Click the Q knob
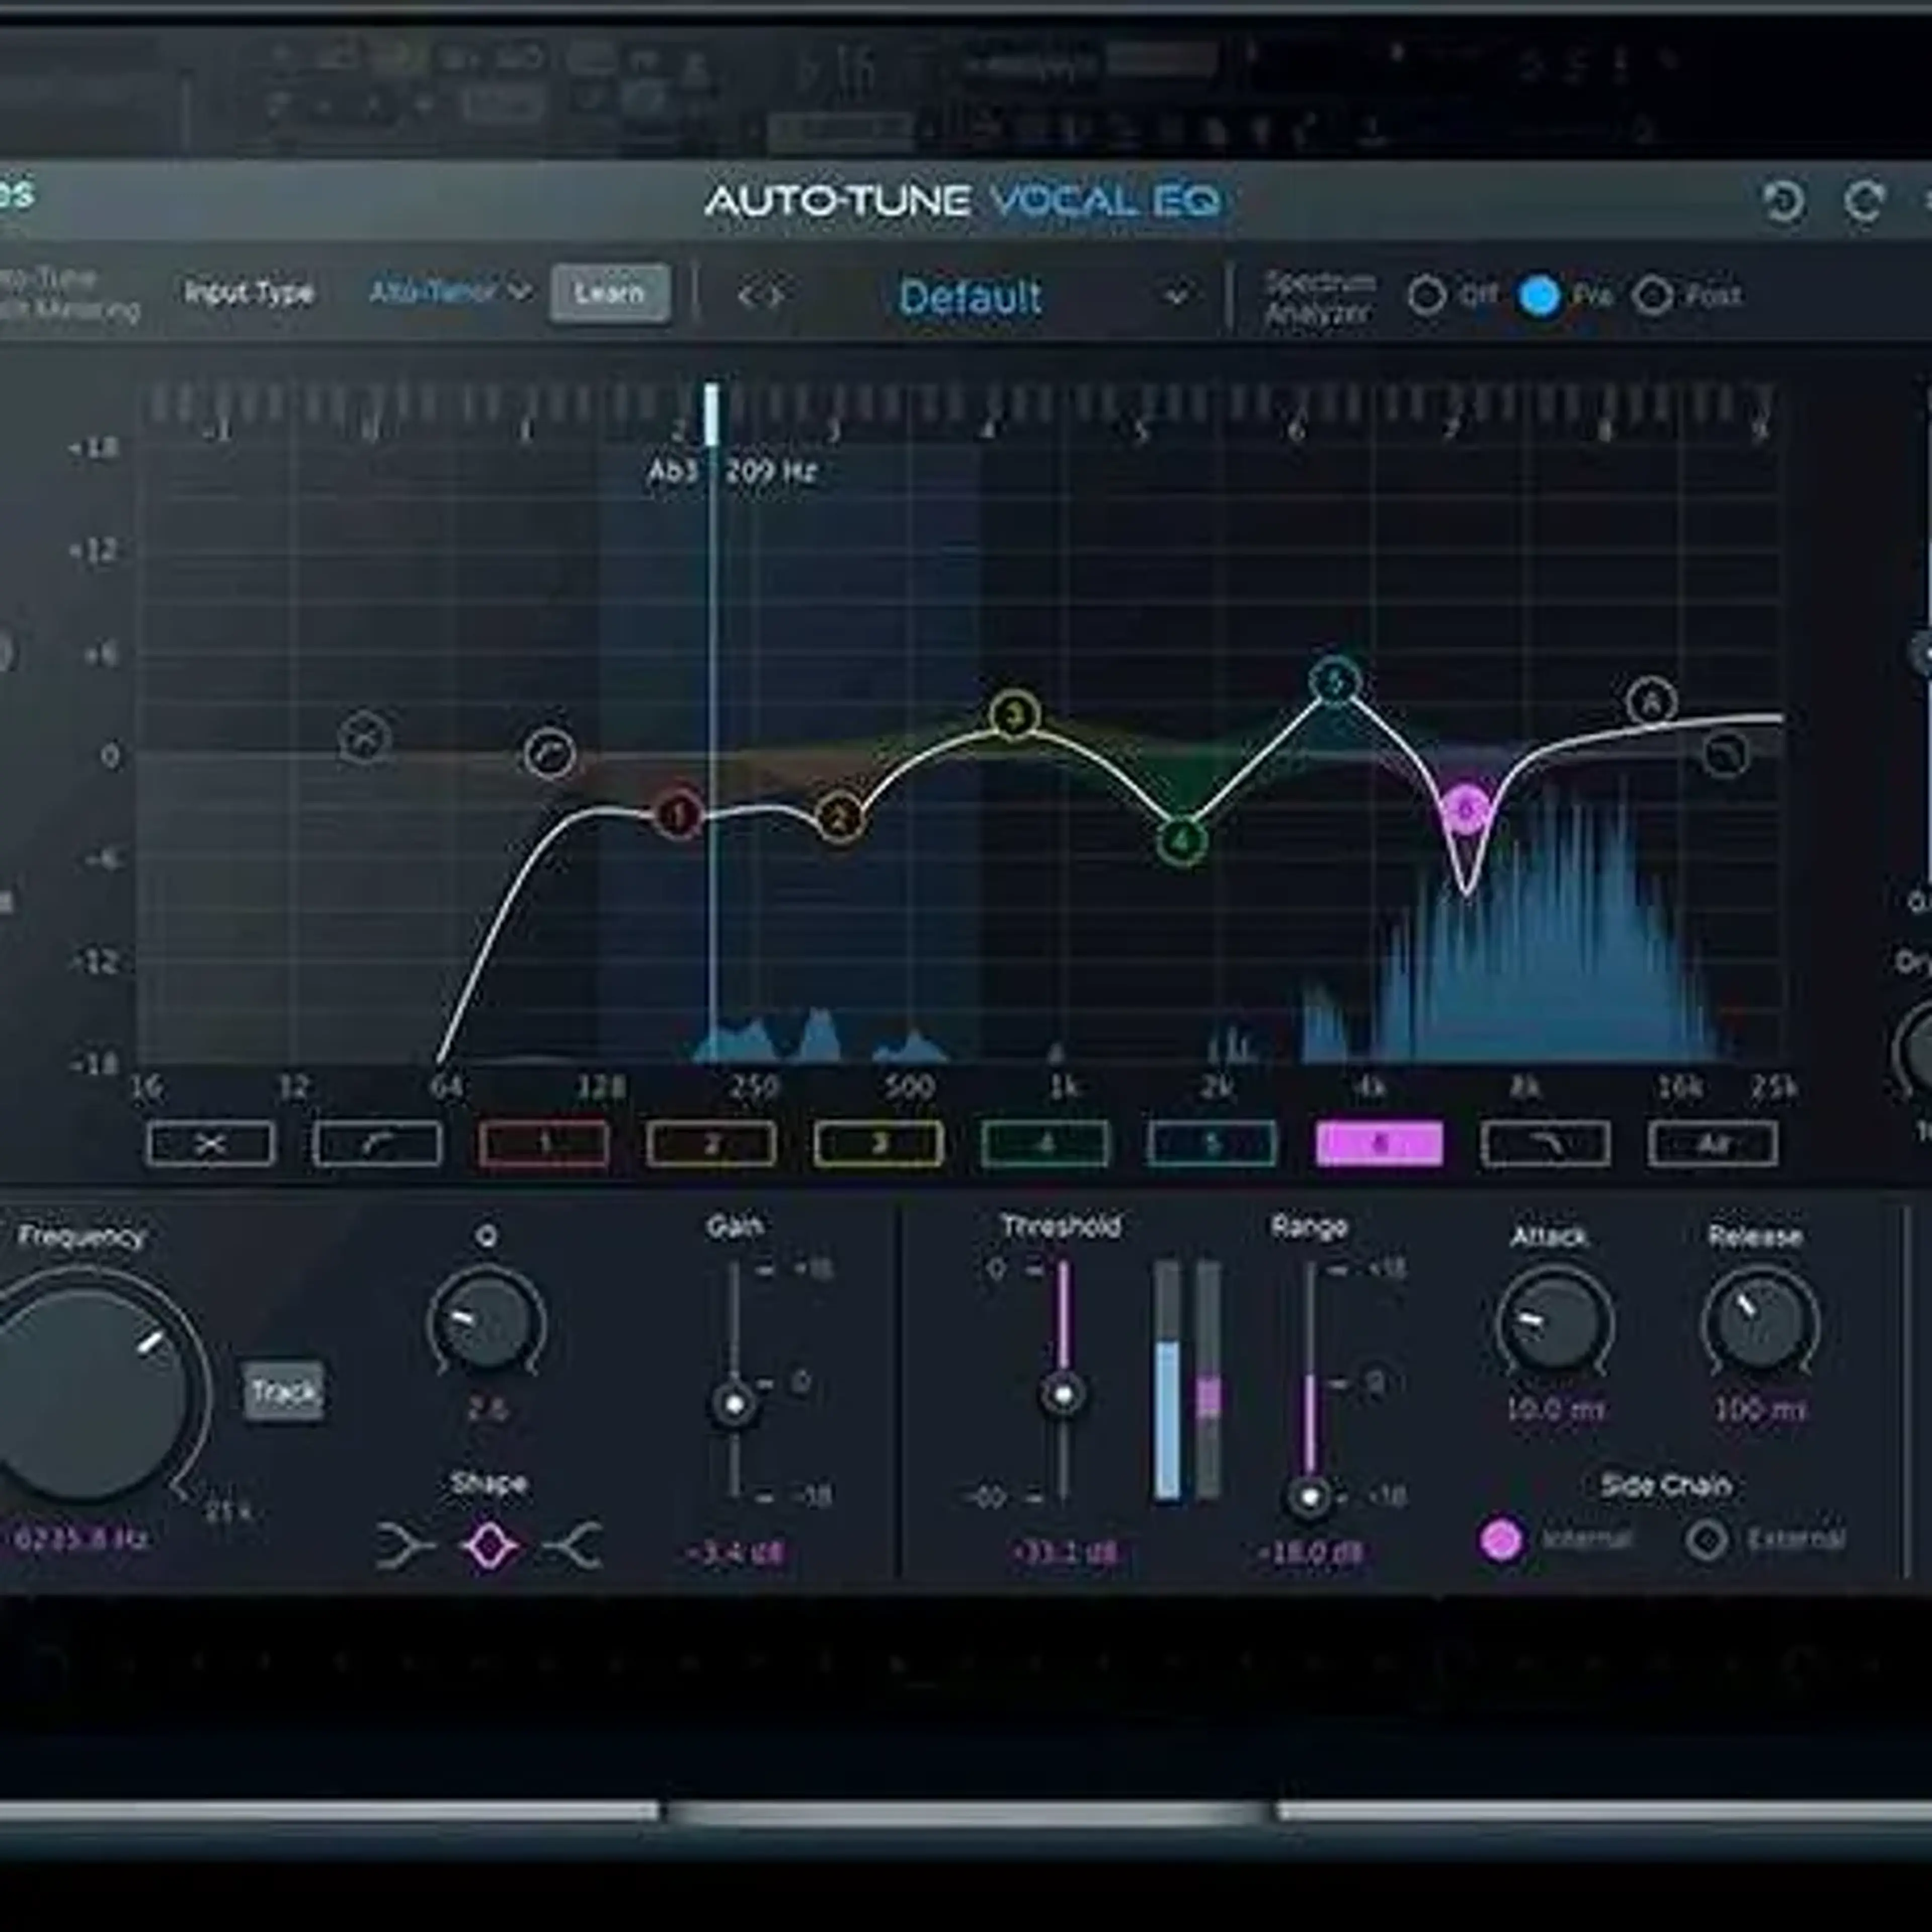This screenshot has width=1932, height=1932. coord(487,1322)
